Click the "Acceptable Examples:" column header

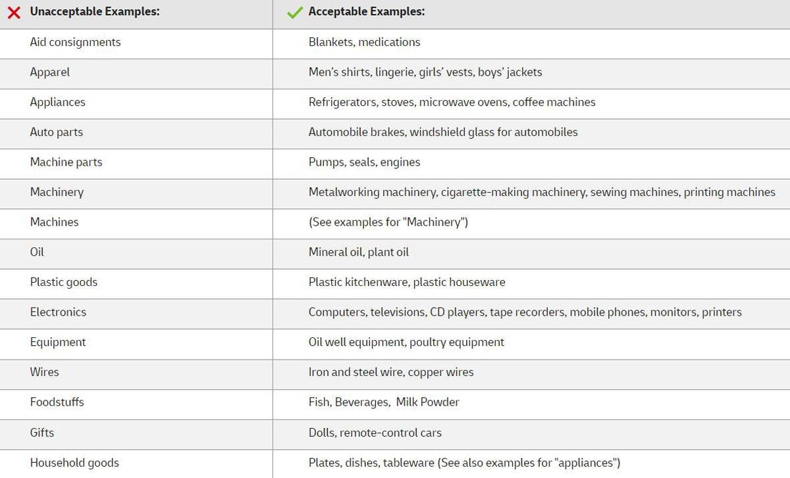click(x=367, y=12)
